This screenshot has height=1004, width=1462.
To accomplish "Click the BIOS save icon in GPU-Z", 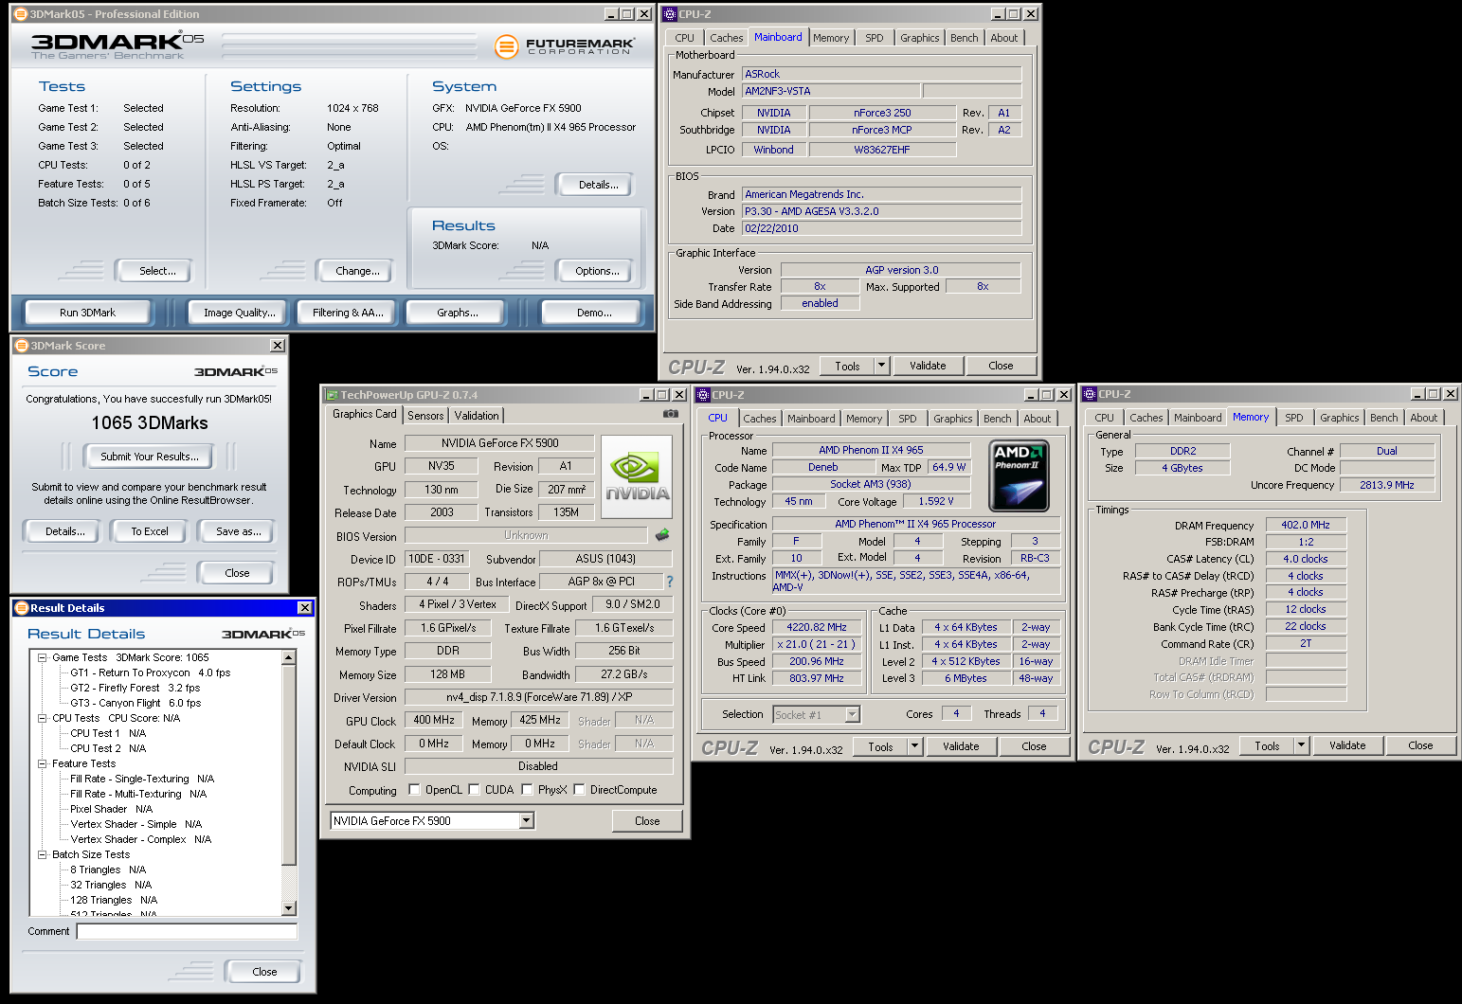I will pyautogui.click(x=662, y=535).
